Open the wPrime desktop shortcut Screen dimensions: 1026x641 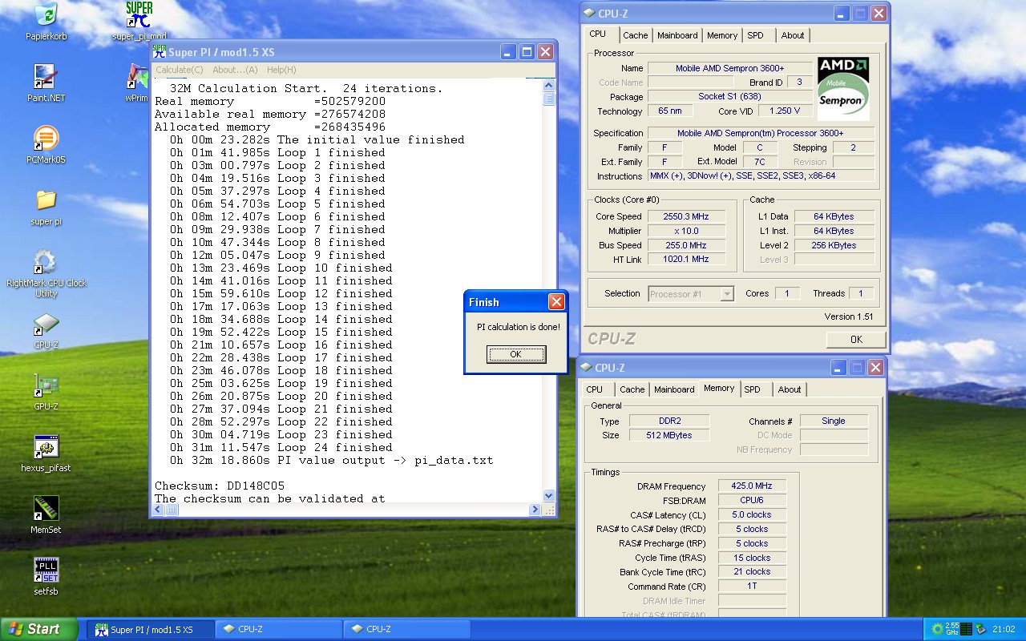click(x=138, y=76)
